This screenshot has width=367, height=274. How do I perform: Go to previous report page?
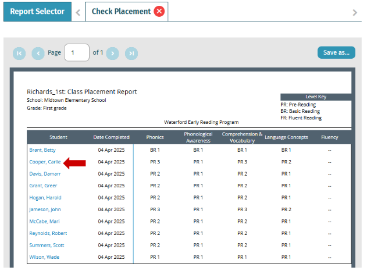(38, 54)
